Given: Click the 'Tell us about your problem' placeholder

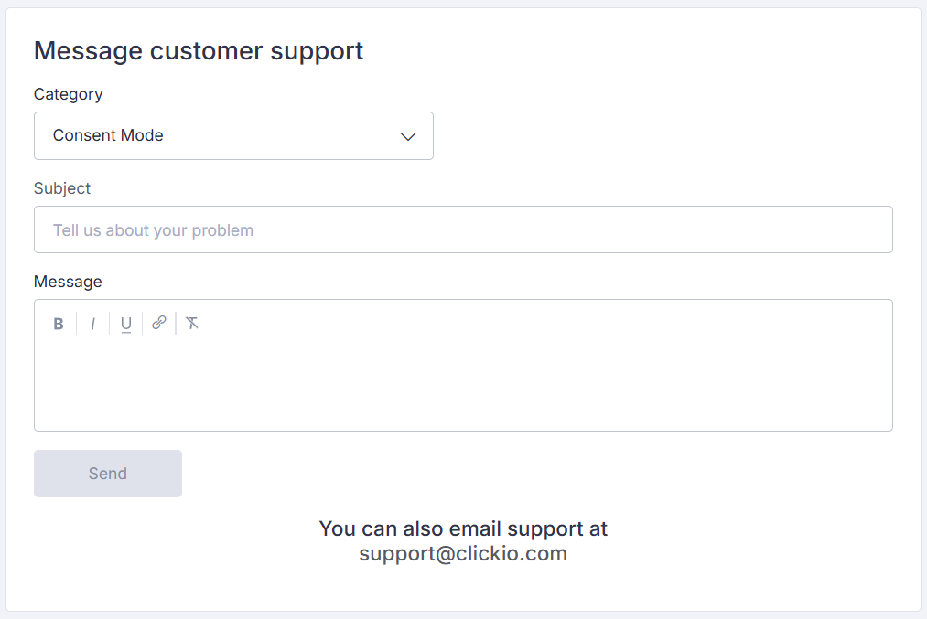Looking at the screenshot, I should [x=153, y=230].
